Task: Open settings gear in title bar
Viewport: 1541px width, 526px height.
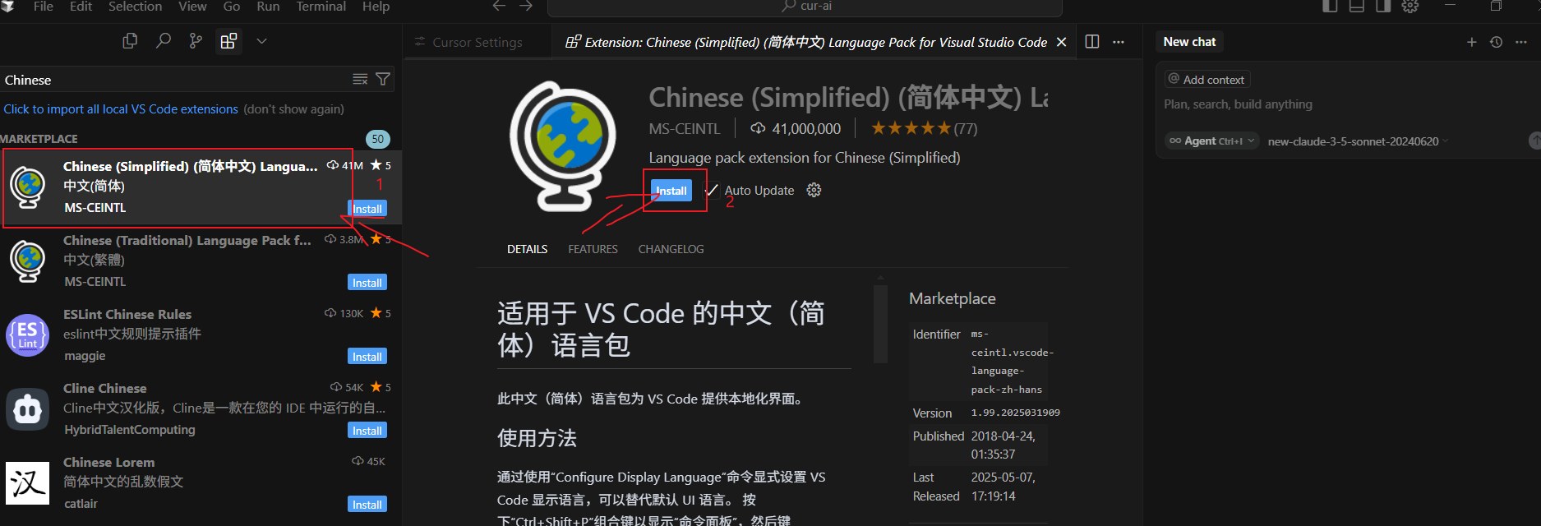Action: click(x=1410, y=6)
